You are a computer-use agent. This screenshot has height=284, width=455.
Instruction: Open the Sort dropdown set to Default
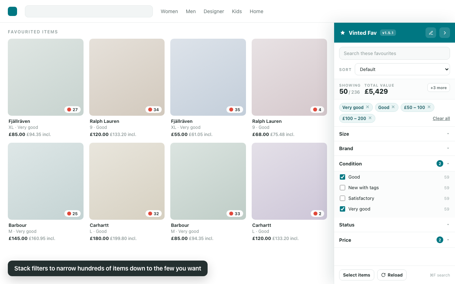tap(402, 69)
